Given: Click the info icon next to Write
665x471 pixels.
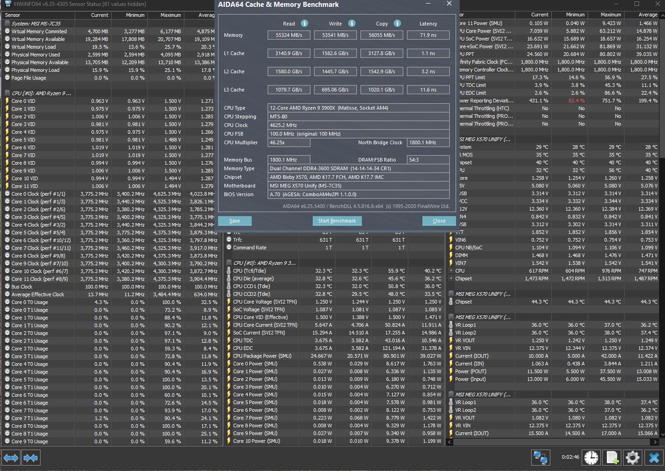Looking at the screenshot, I should tap(352, 23).
